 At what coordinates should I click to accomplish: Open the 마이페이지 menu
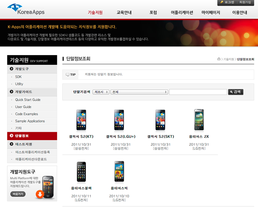pyautogui.click(x=211, y=12)
